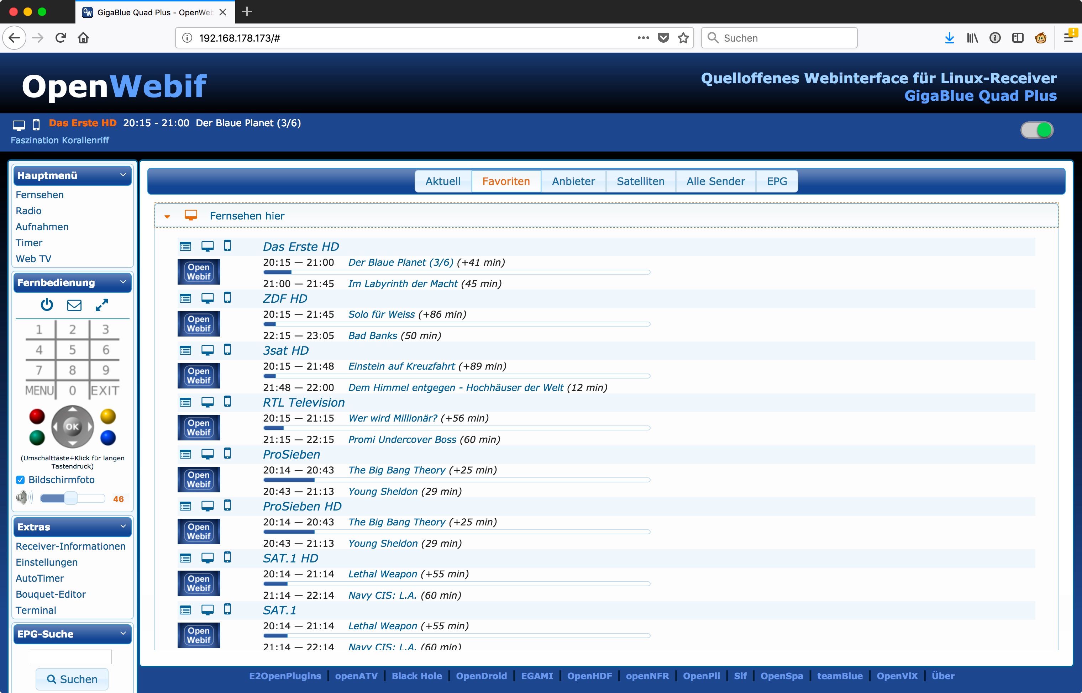Screen dimensions: 1082x693
Task: Open Receiver-Informationen under Extras
Action: coord(71,546)
